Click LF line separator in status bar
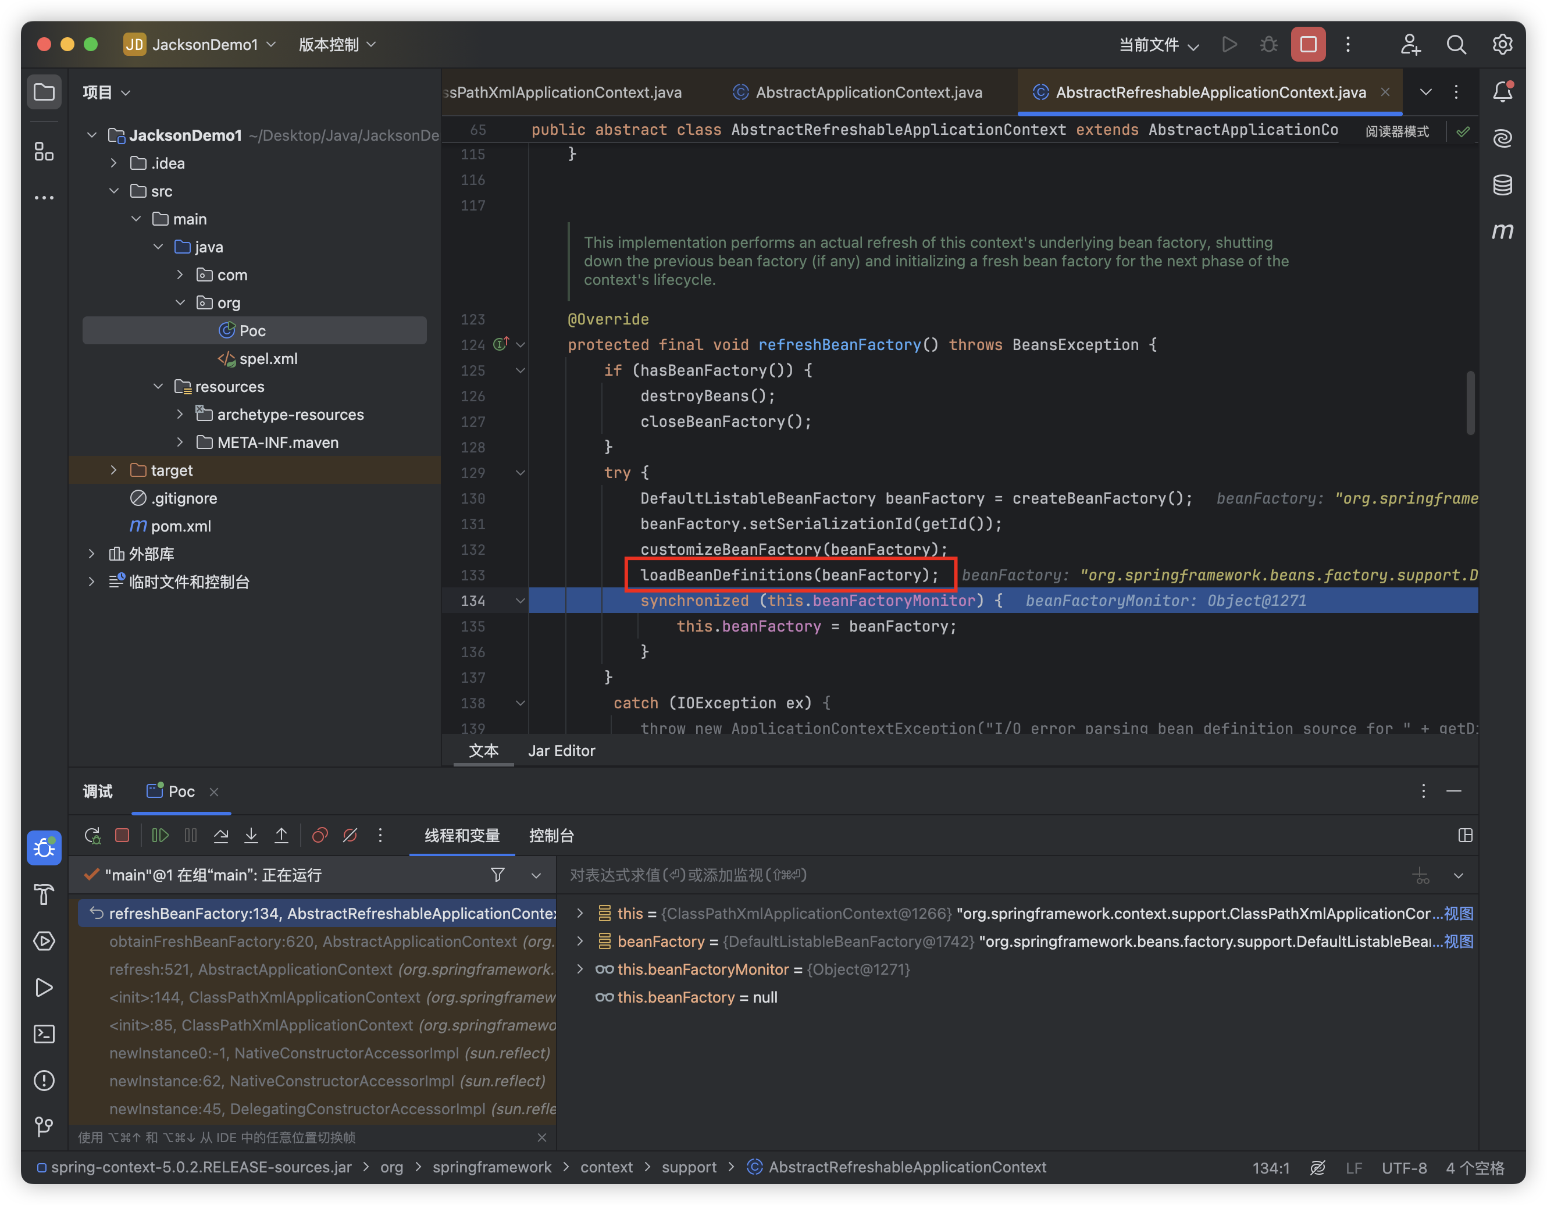Screen dimensions: 1547x1205 (x=1354, y=1167)
